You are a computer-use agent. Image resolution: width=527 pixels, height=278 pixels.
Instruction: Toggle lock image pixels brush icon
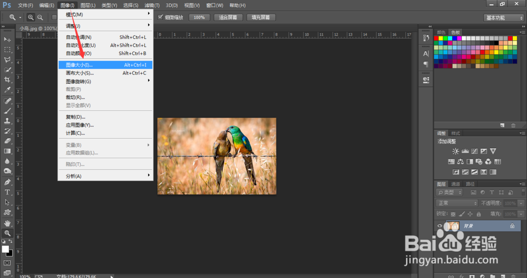coord(462,214)
